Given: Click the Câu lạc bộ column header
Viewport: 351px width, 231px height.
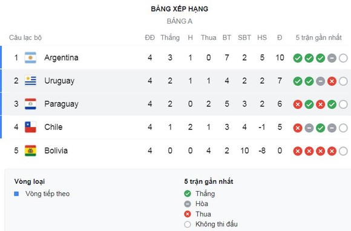Looking at the screenshot, I should pos(25,37).
